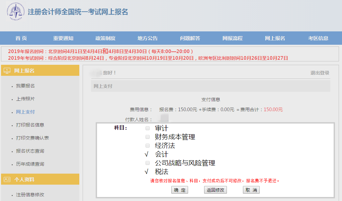This screenshot has width=342, height=201.
Task: Confirm payment with the 确定 button
Action: 179,190
